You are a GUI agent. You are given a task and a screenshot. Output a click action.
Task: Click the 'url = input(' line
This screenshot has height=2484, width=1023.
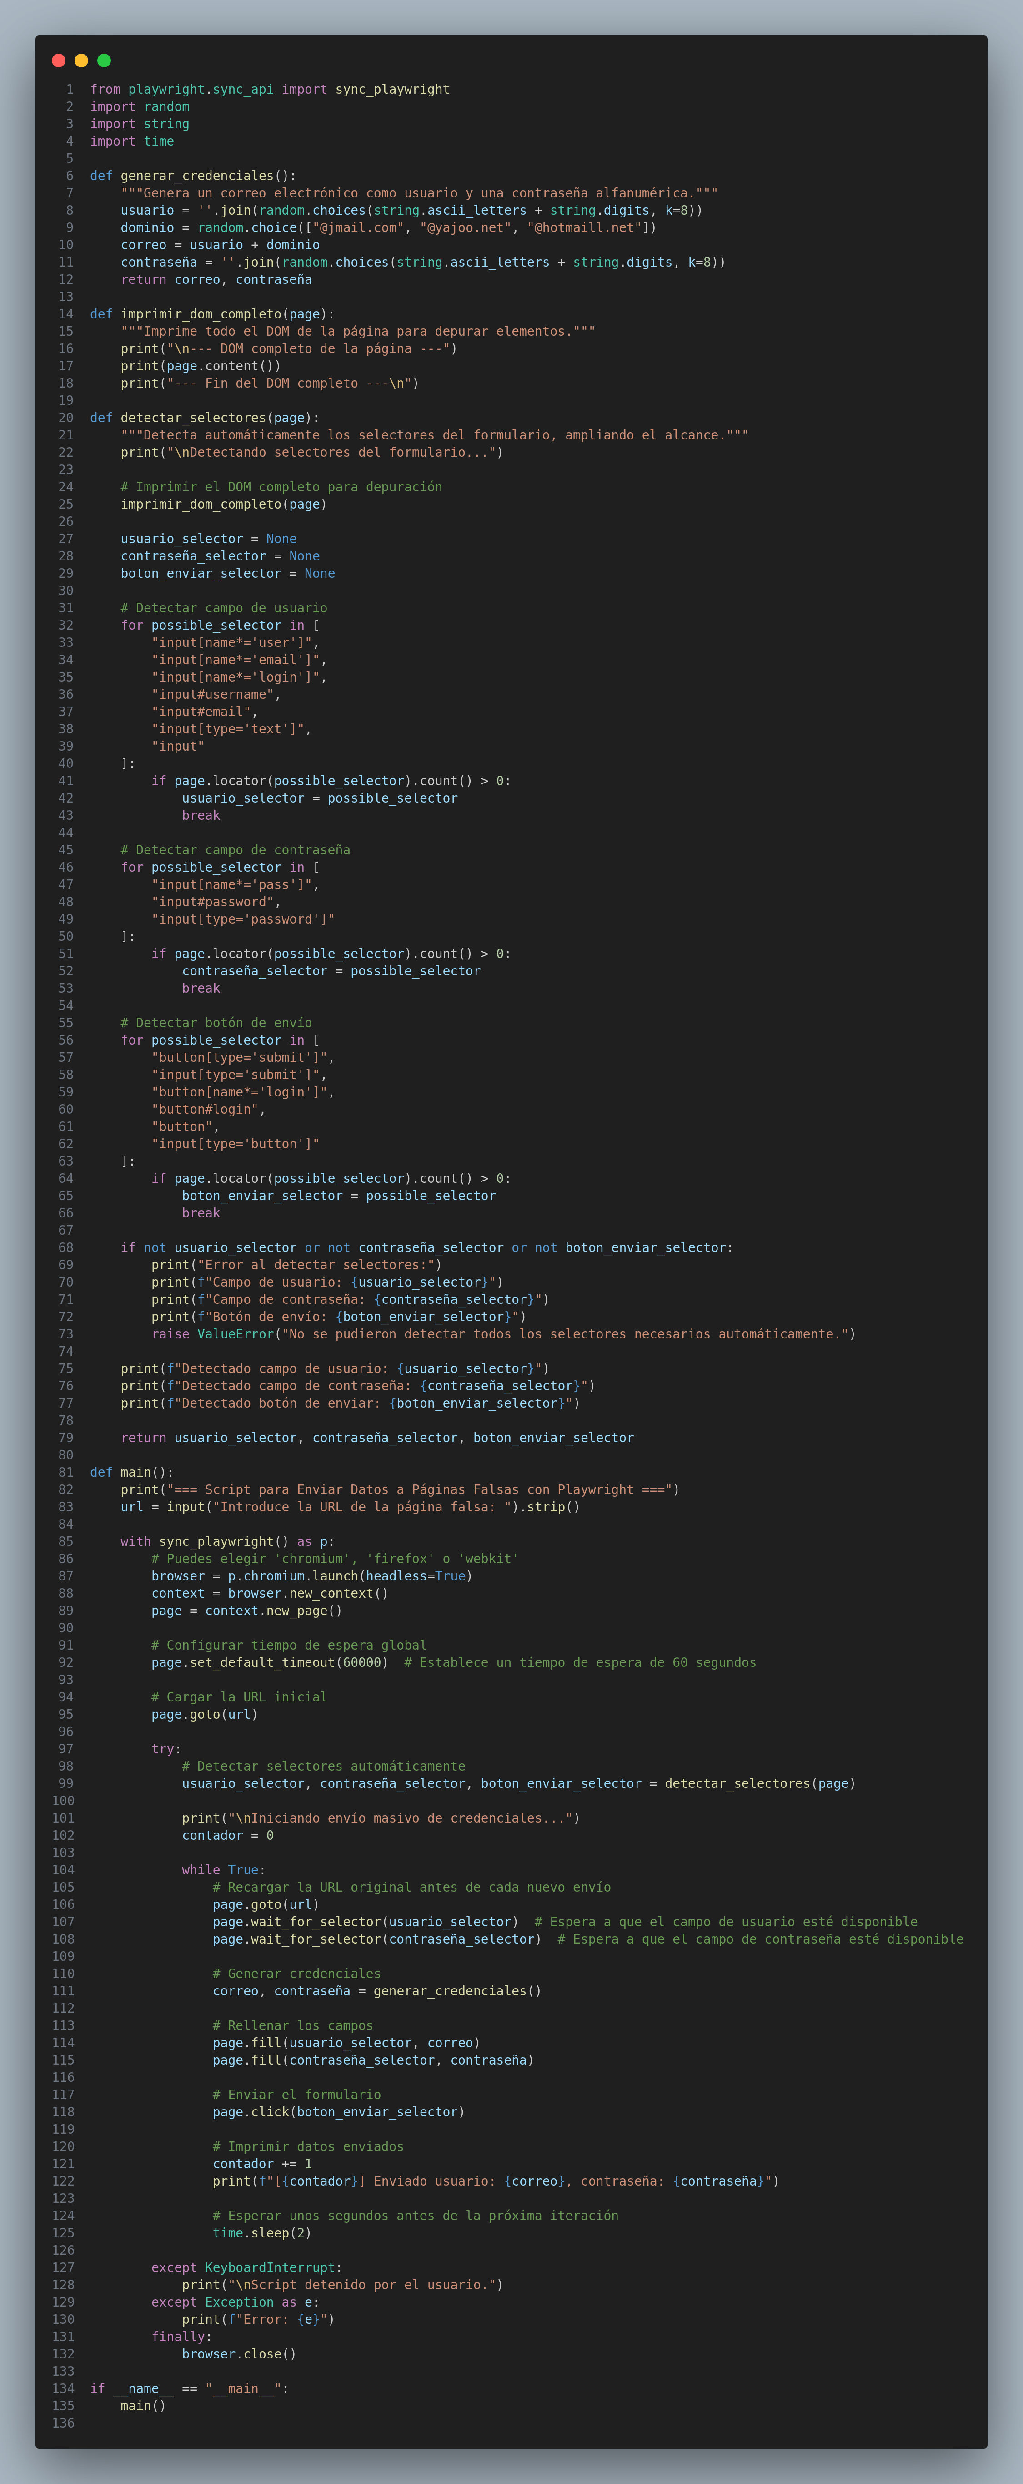[x=350, y=1507]
